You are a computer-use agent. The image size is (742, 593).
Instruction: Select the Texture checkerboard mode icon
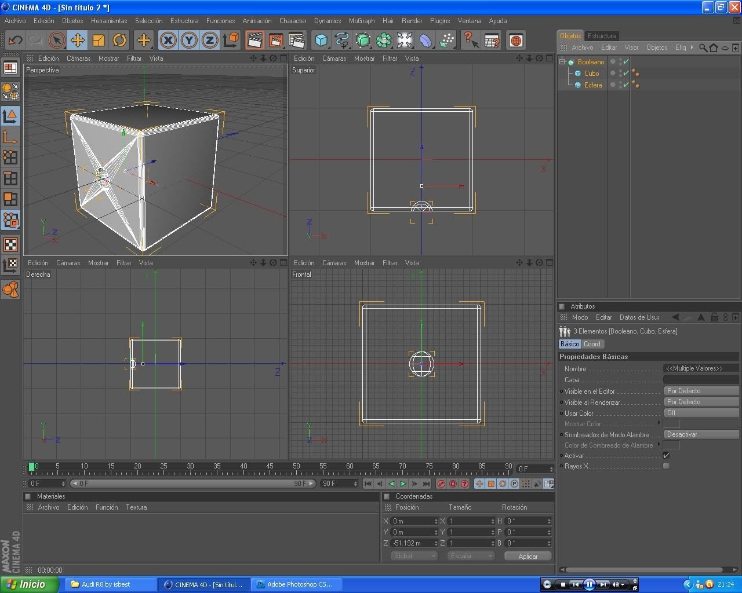tap(10, 244)
